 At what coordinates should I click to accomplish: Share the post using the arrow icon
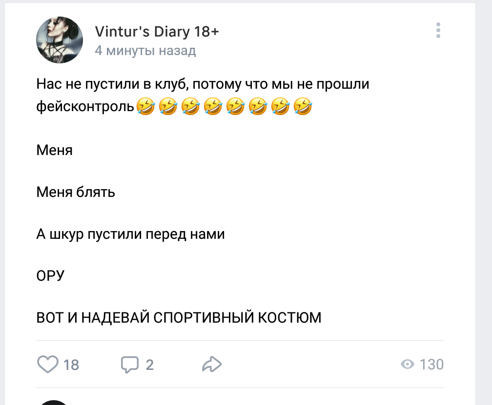(x=212, y=364)
